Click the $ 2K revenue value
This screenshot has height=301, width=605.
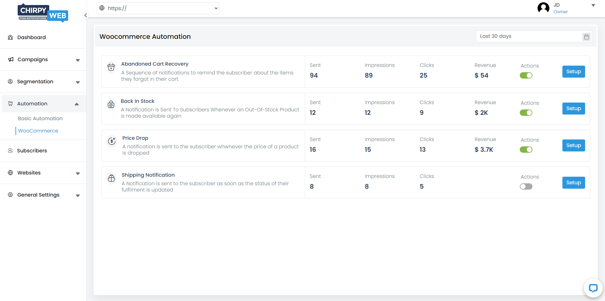pyautogui.click(x=481, y=113)
